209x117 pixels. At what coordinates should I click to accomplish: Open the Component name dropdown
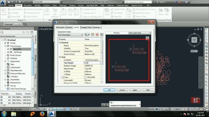[82, 35]
